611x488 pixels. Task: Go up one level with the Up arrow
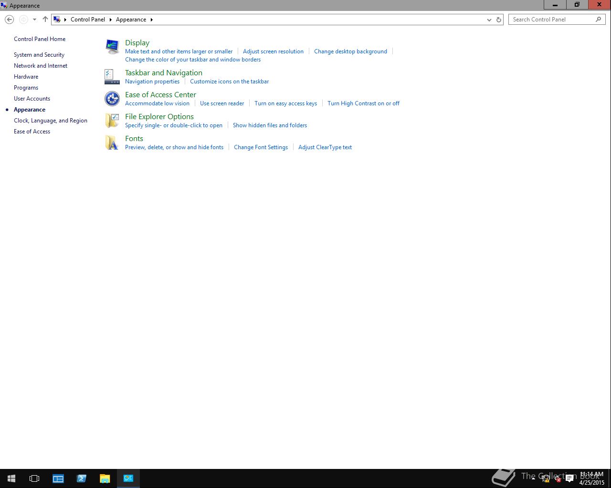coord(45,20)
